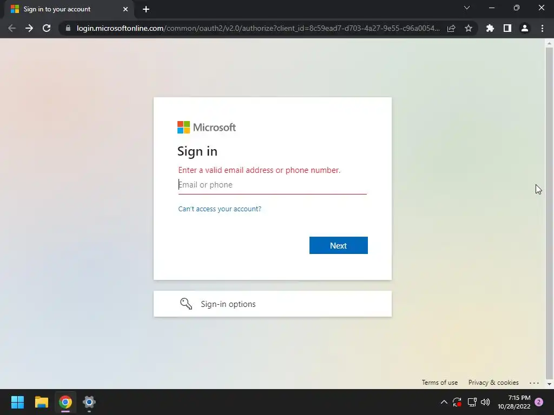Click the Microsoft logo
The width and height of the screenshot is (554, 415).
[206, 128]
